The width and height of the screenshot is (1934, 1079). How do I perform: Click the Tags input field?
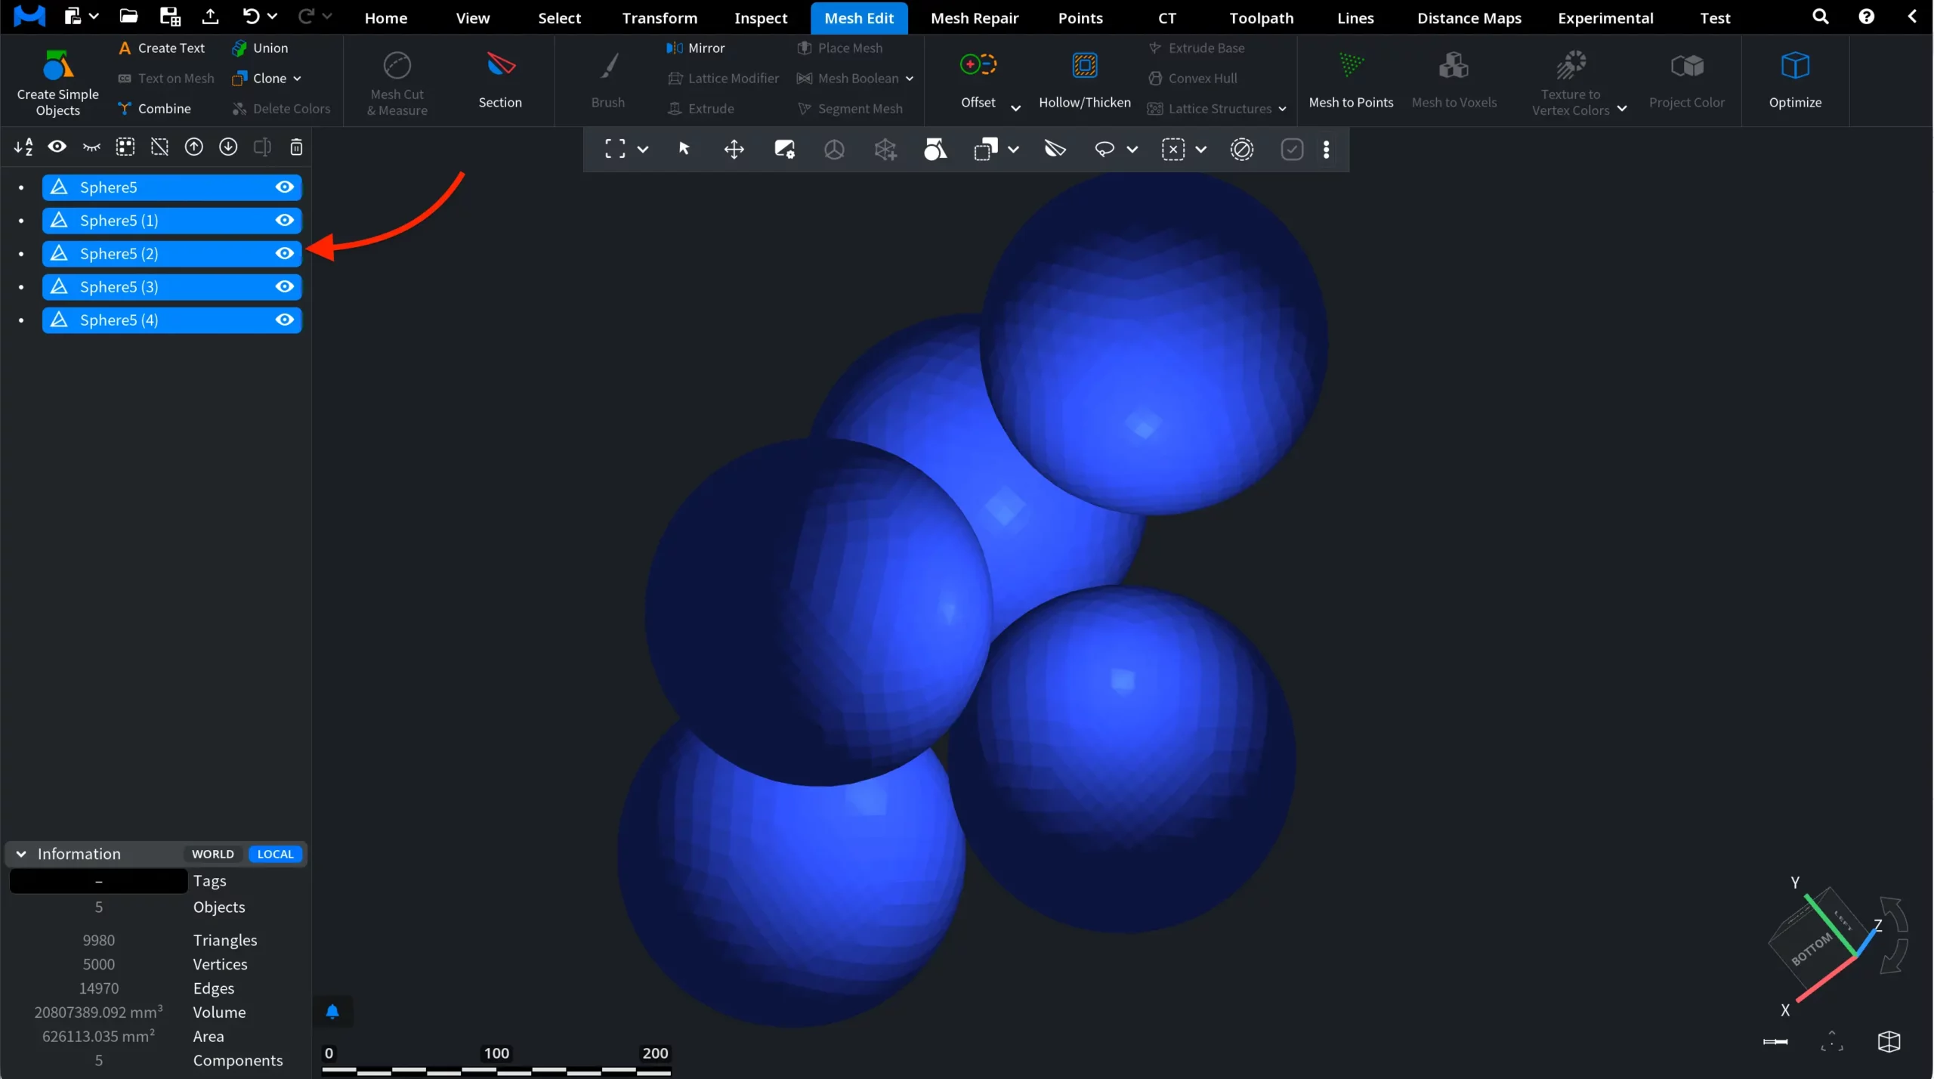click(98, 881)
